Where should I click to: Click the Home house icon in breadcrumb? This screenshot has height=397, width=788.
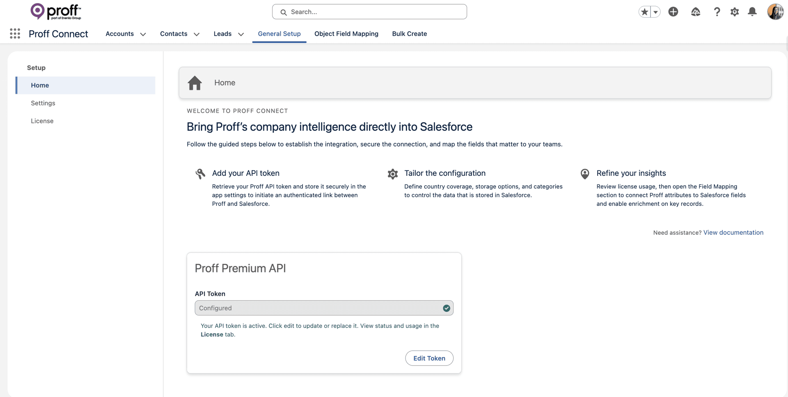195,83
